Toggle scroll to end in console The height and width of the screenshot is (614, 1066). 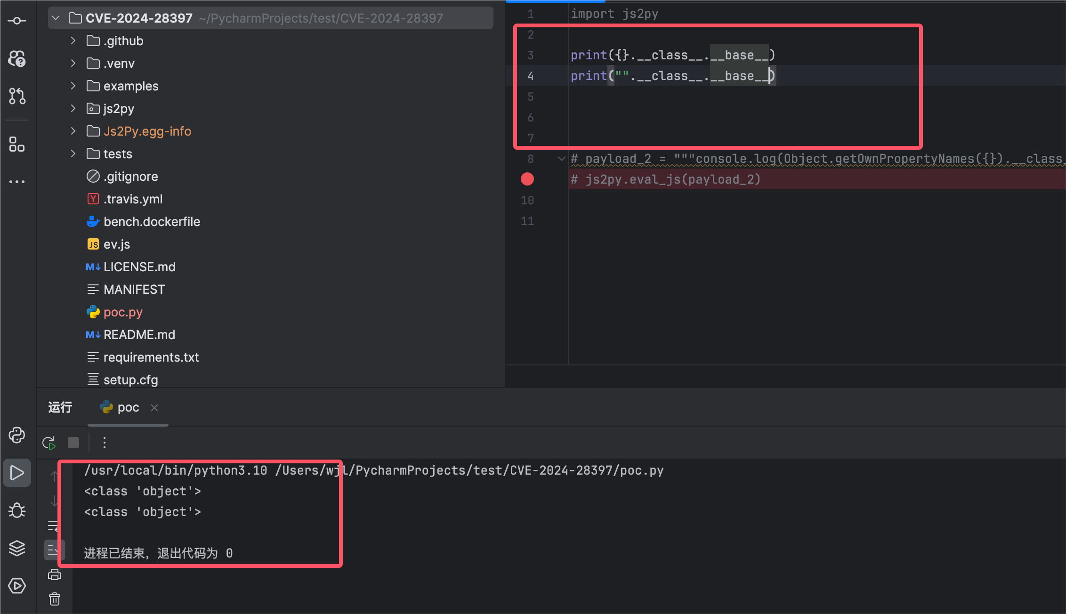pos(53,550)
